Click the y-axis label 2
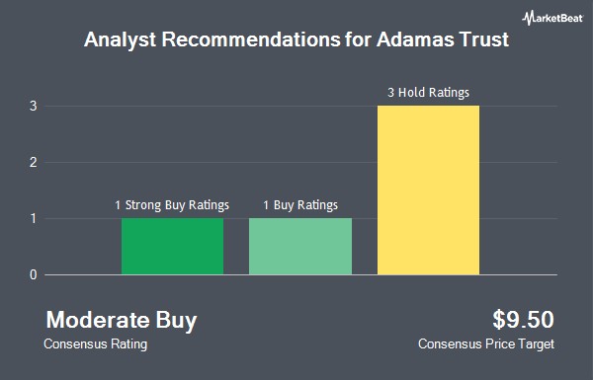Screen dimensions: 593x380 34,163
